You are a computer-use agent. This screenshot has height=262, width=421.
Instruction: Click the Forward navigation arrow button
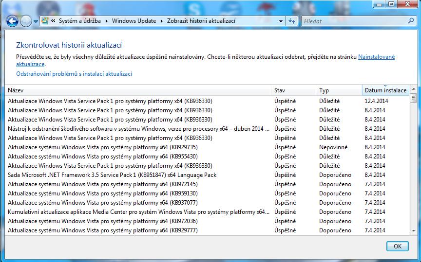[26, 21]
